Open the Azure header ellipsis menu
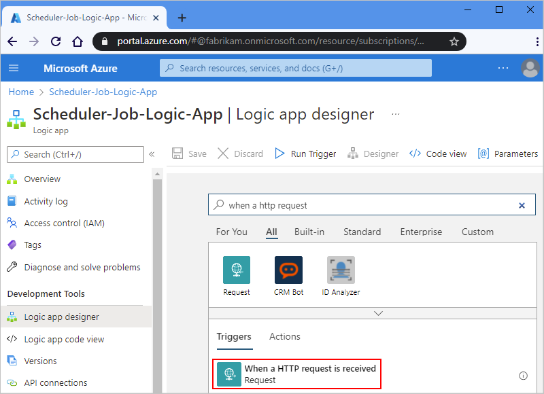This screenshot has height=394, width=544. pos(503,68)
